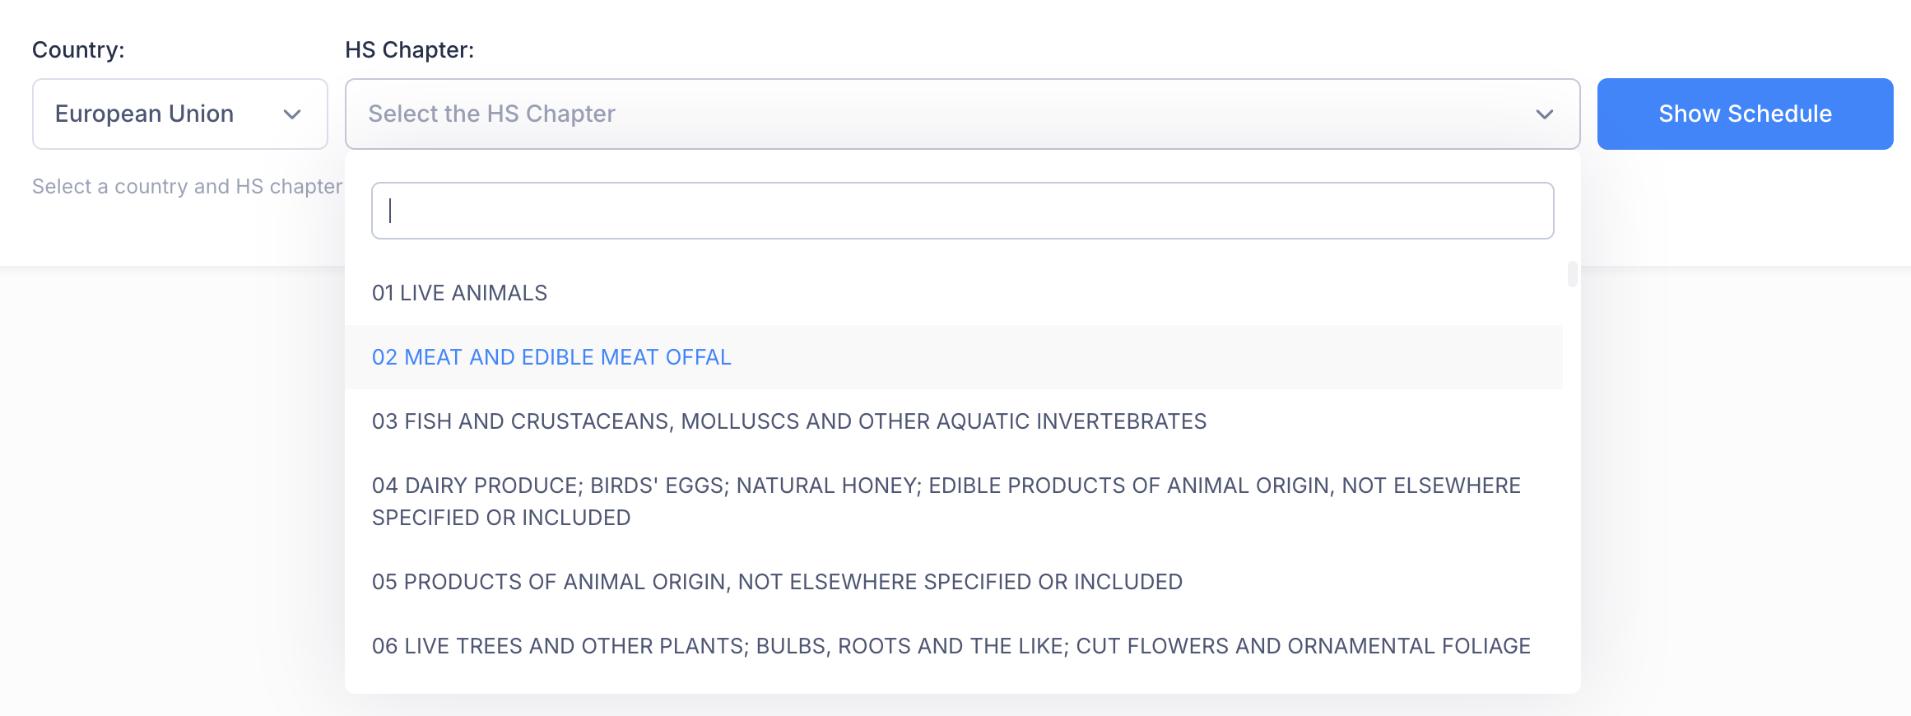Click 'SPECIFIED OR INCLUDED' second line of chapter 04
This screenshot has height=716, width=1911.
pos(501,518)
